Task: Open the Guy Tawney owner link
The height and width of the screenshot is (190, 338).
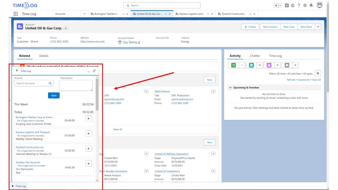Action: pos(130,42)
